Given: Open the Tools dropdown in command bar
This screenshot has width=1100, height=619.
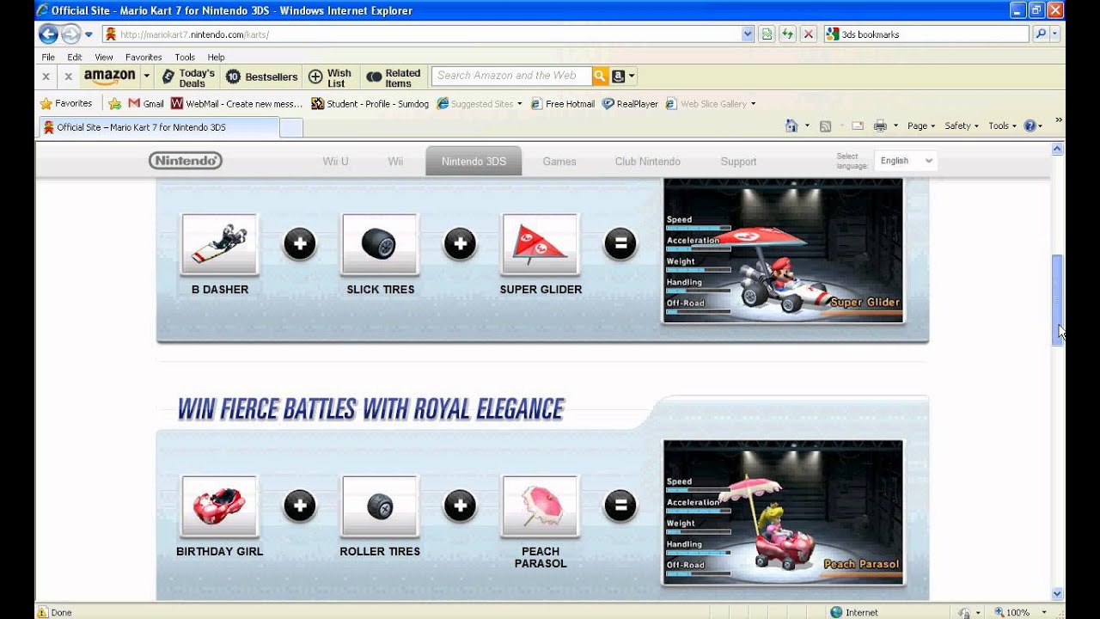Looking at the screenshot, I should click(1002, 126).
